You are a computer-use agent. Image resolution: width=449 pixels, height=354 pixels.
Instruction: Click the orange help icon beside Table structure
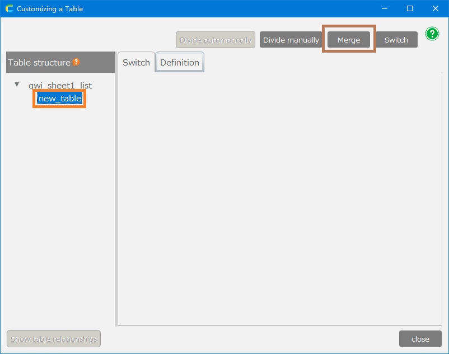click(76, 62)
